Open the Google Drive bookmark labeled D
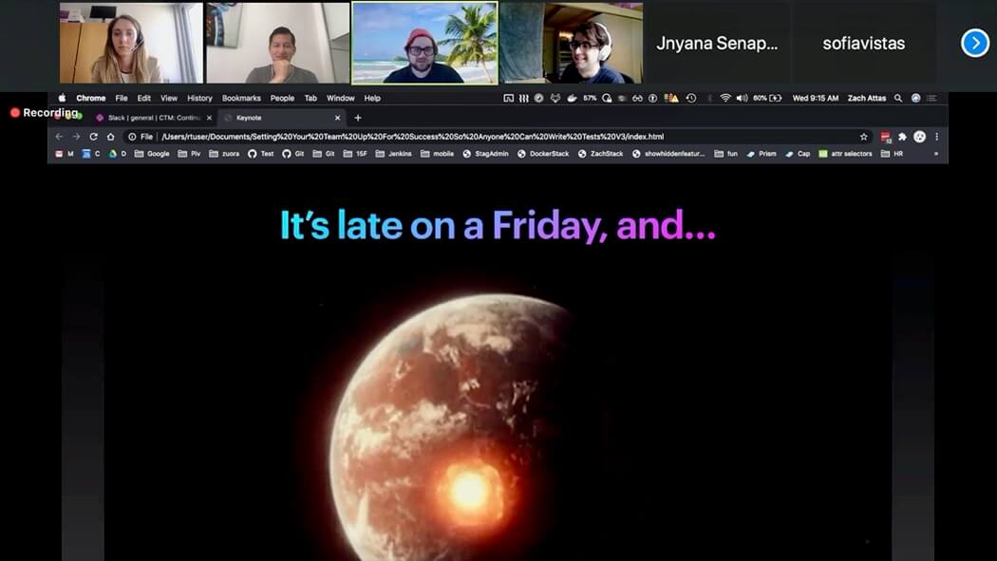This screenshot has height=561, width=997. (x=118, y=154)
